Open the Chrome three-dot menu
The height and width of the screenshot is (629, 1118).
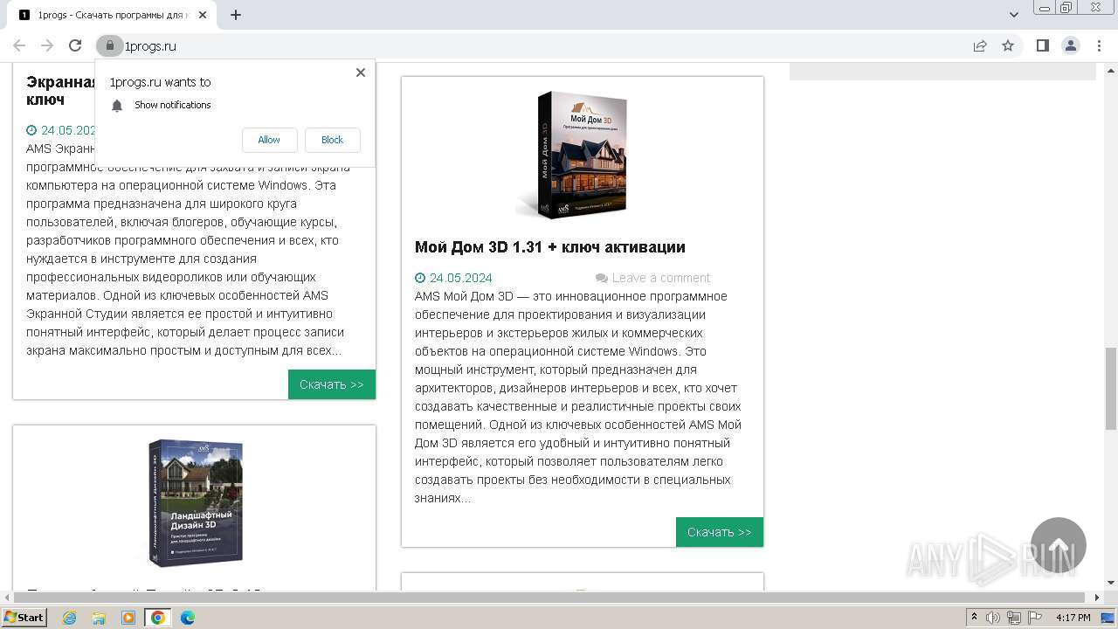coord(1099,45)
